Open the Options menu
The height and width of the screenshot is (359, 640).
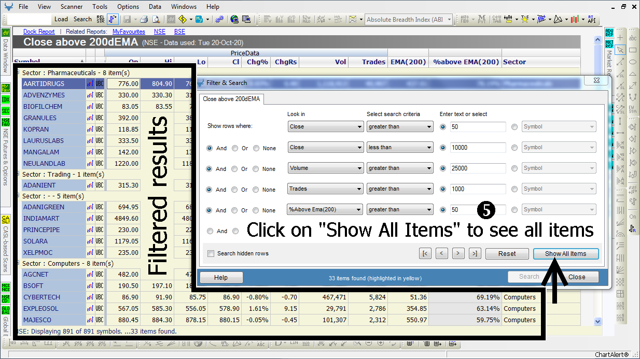pos(128,7)
